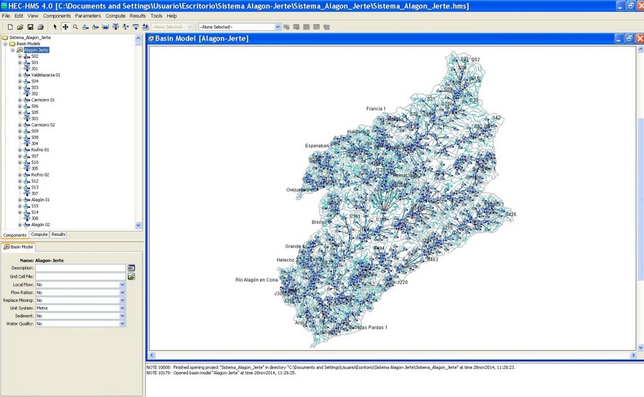The image size is (644, 397).
Task: Switch to the Results tab
Action: (x=58, y=235)
